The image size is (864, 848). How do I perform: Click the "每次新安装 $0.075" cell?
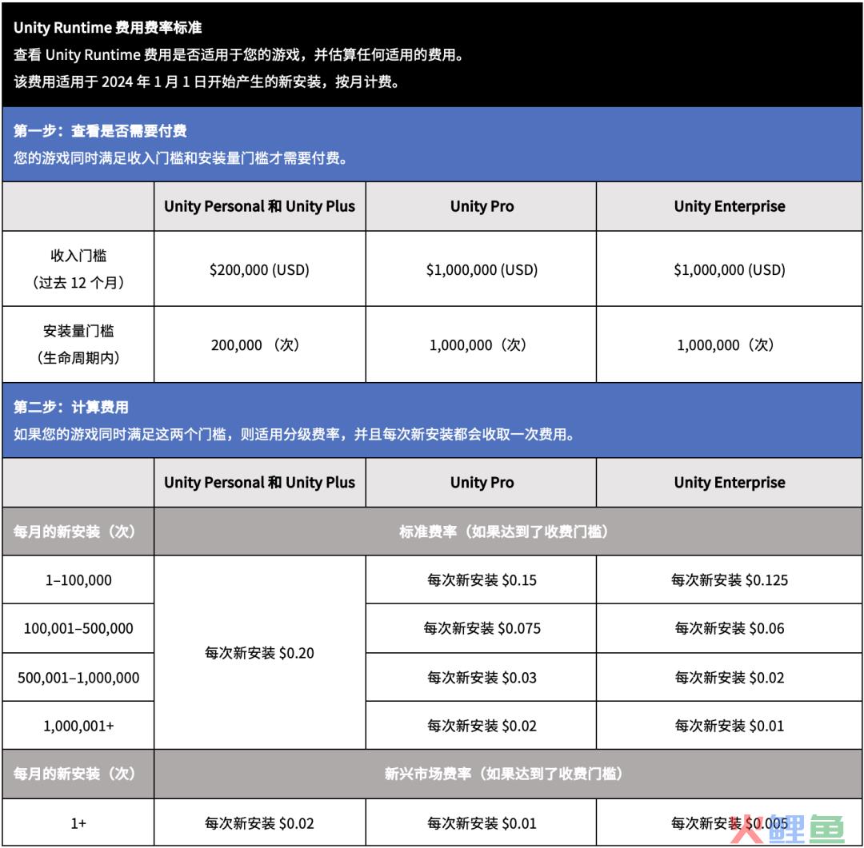click(x=482, y=628)
